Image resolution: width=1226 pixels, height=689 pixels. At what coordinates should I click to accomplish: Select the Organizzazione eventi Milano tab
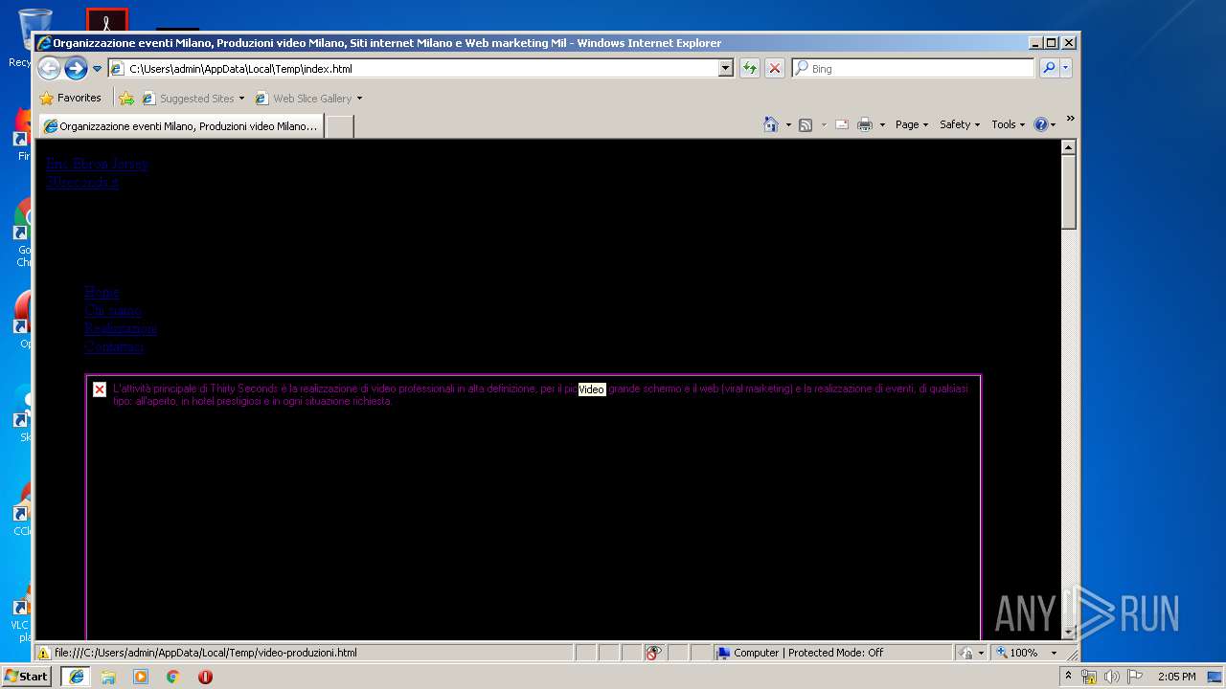click(180, 126)
